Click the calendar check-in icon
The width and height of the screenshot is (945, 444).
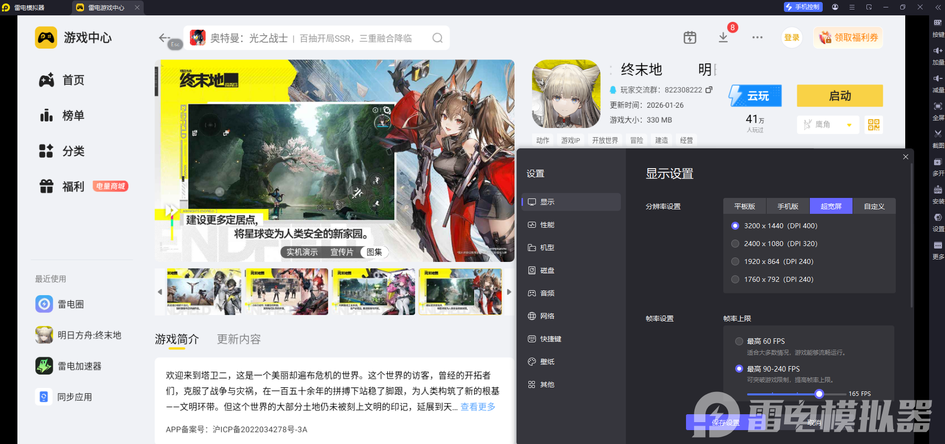click(x=690, y=38)
